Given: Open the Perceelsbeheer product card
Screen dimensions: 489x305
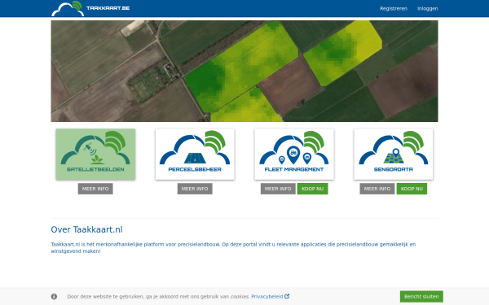Looking at the screenshot, I should 195,154.
